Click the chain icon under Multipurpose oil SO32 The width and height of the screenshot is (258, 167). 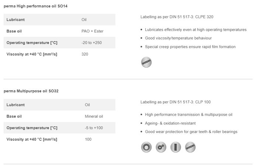point(190,148)
